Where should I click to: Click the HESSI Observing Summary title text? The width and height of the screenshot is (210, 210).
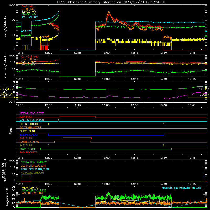click(111, 2)
